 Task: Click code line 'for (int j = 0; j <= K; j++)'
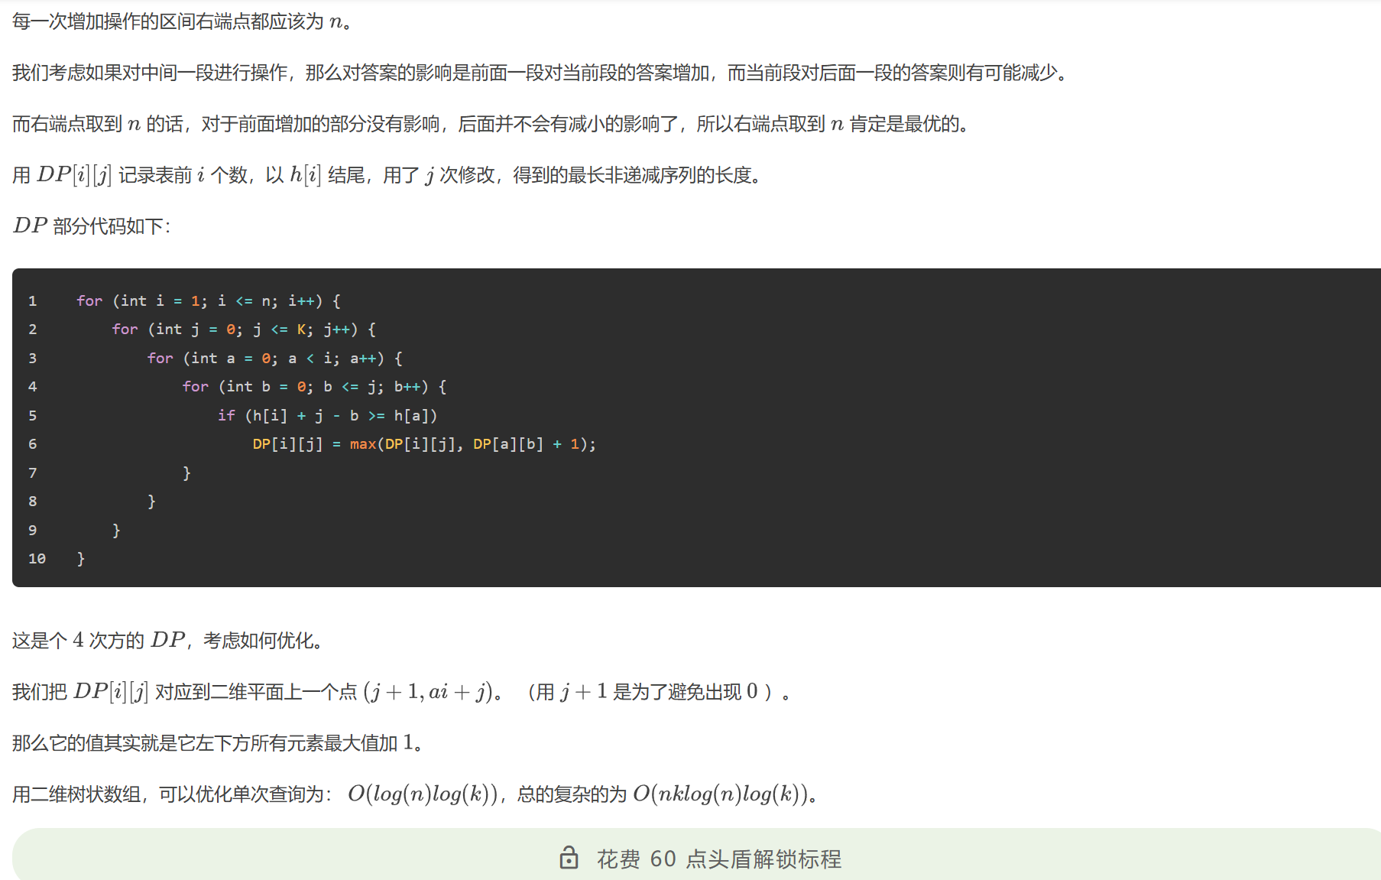244,330
